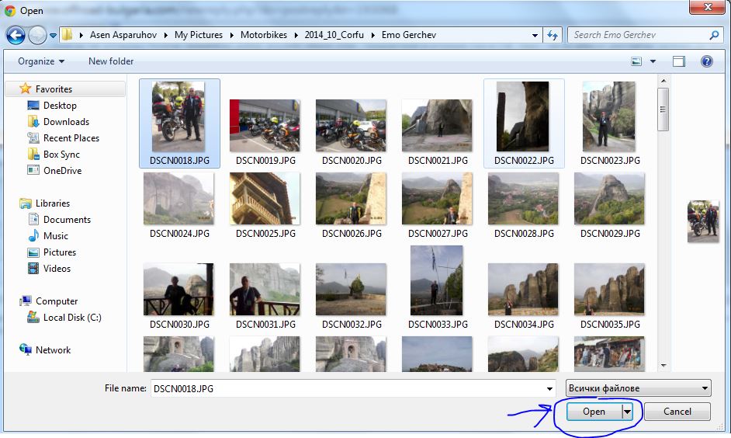The width and height of the screenshot is (731, 438).
Task: Click the file list scroll down arrow
Action: click(663, 366)
